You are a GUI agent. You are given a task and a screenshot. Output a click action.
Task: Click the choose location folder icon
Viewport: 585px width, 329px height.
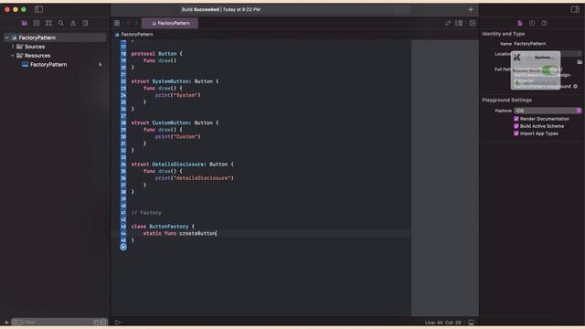(580, 62)
